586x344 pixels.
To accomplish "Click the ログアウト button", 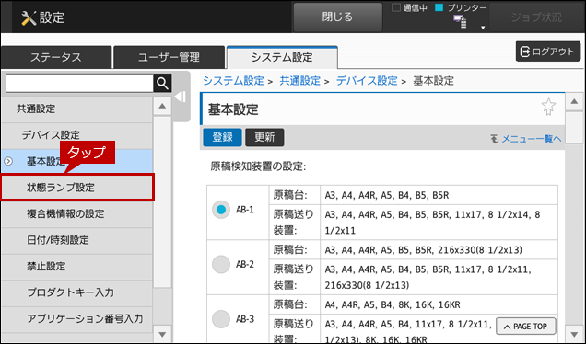I will [x=548, y=52].
